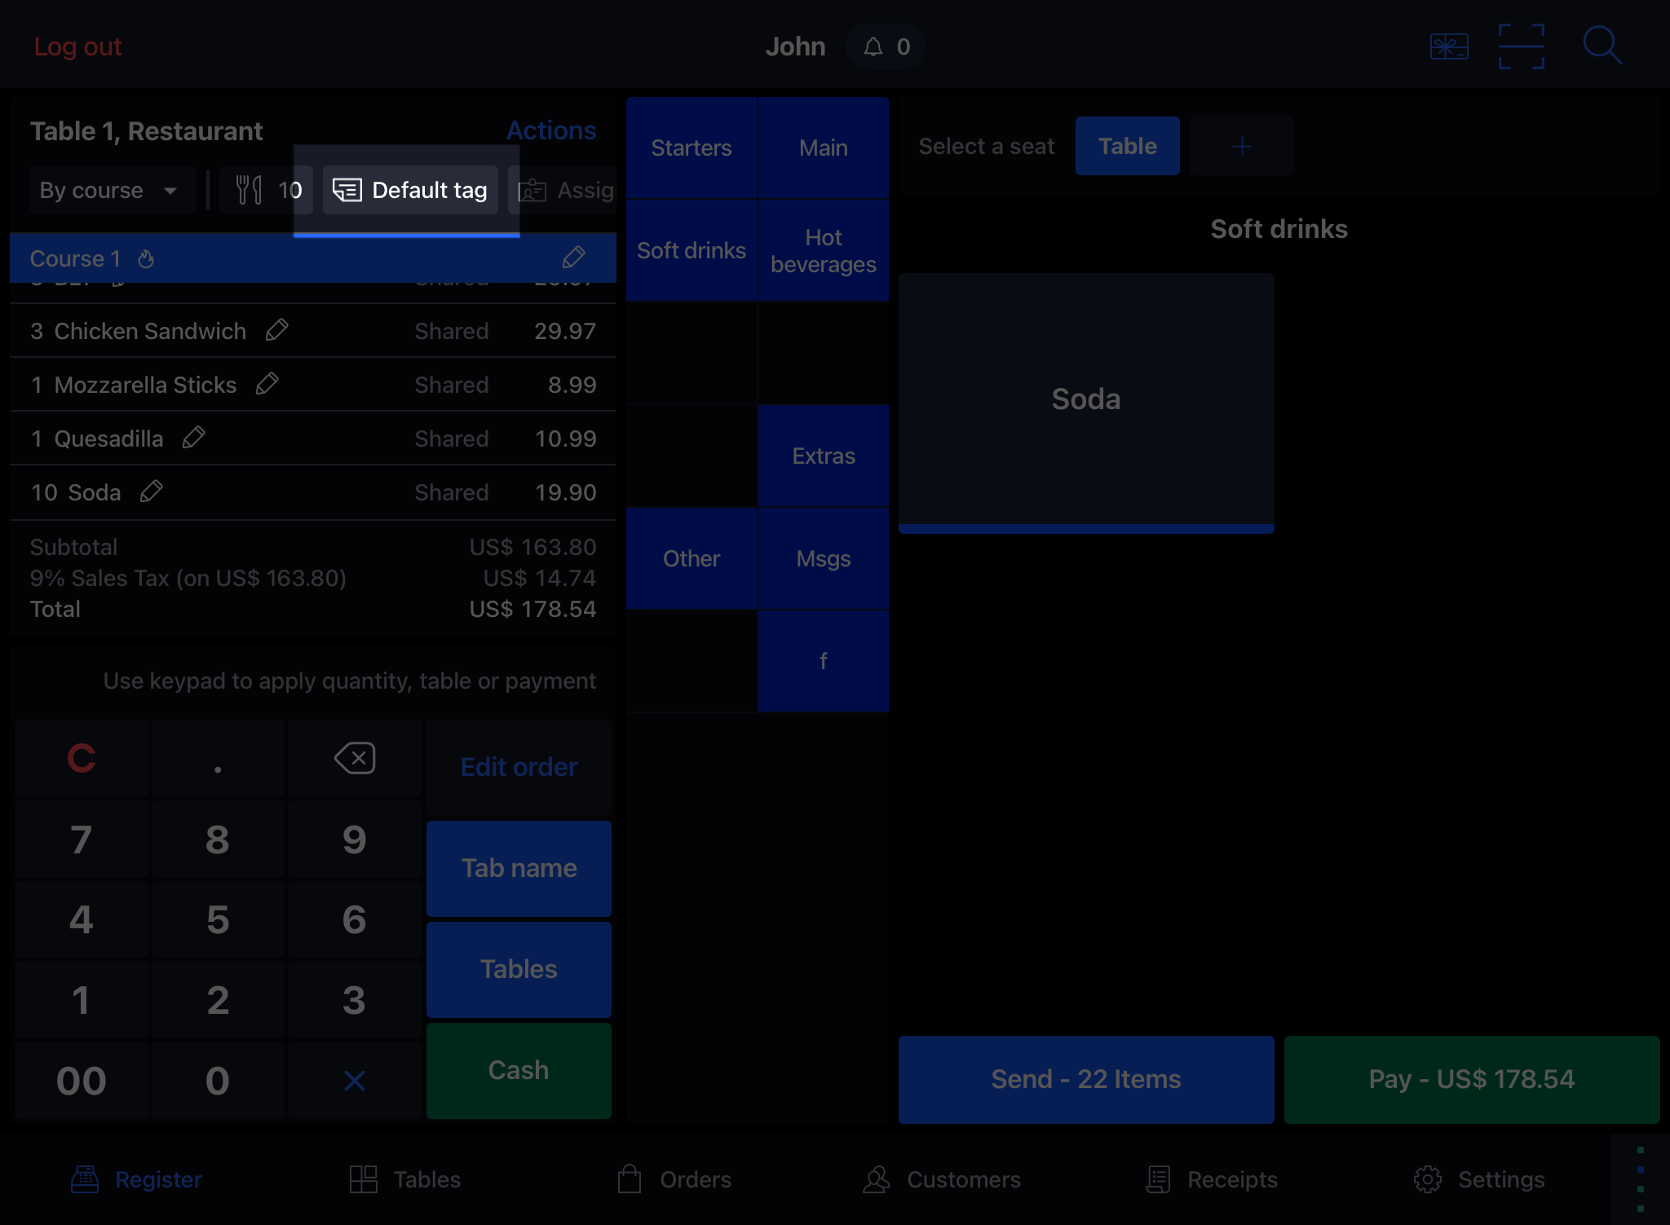Click the Soda menu item tile
The width and height of the screenshot is (1670, 1225).
pos(1086,399)
